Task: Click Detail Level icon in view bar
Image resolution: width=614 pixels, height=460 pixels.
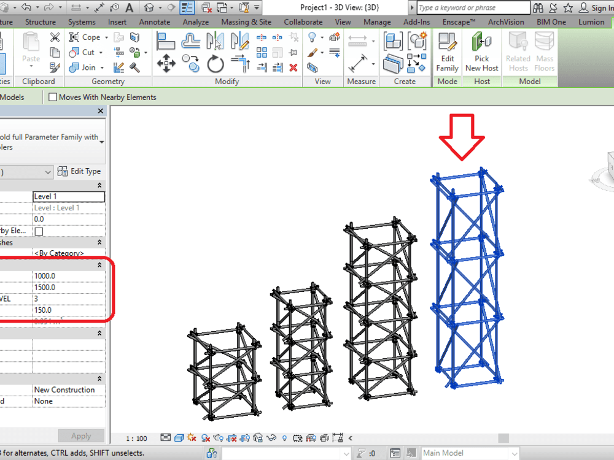Action: [x=166, y=438]
